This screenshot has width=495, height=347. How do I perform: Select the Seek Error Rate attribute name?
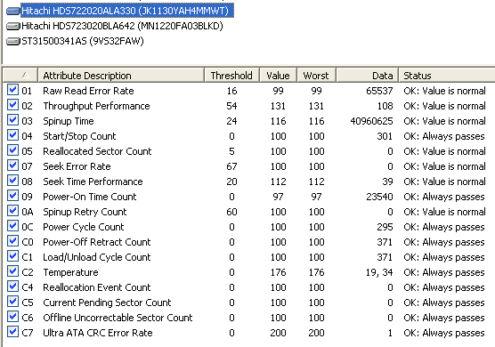[77, 166]
